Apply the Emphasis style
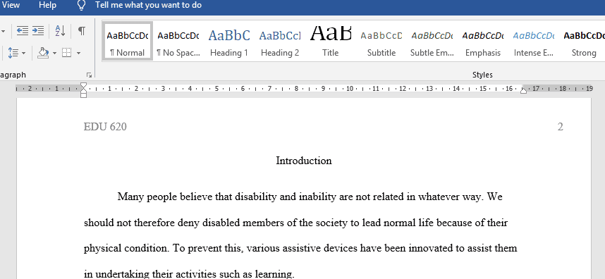This screenshot has height=279, width=605. pyautogui.click(x=483, y=42)
